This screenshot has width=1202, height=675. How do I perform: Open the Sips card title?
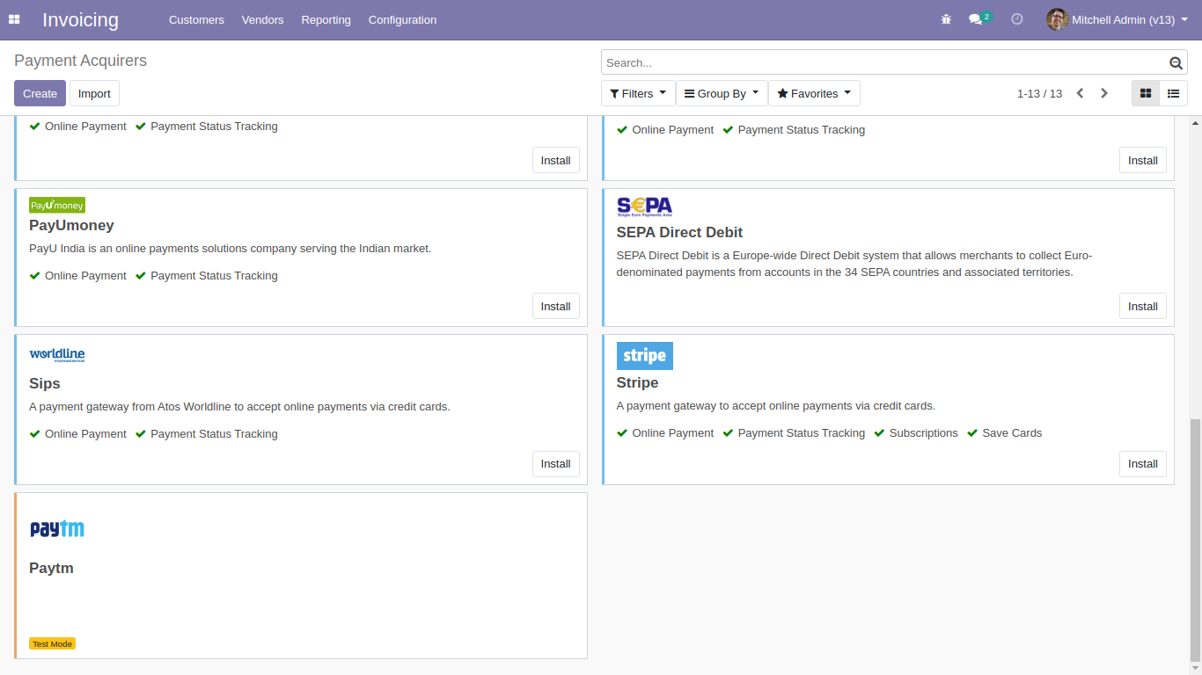(x=45, y=384)
